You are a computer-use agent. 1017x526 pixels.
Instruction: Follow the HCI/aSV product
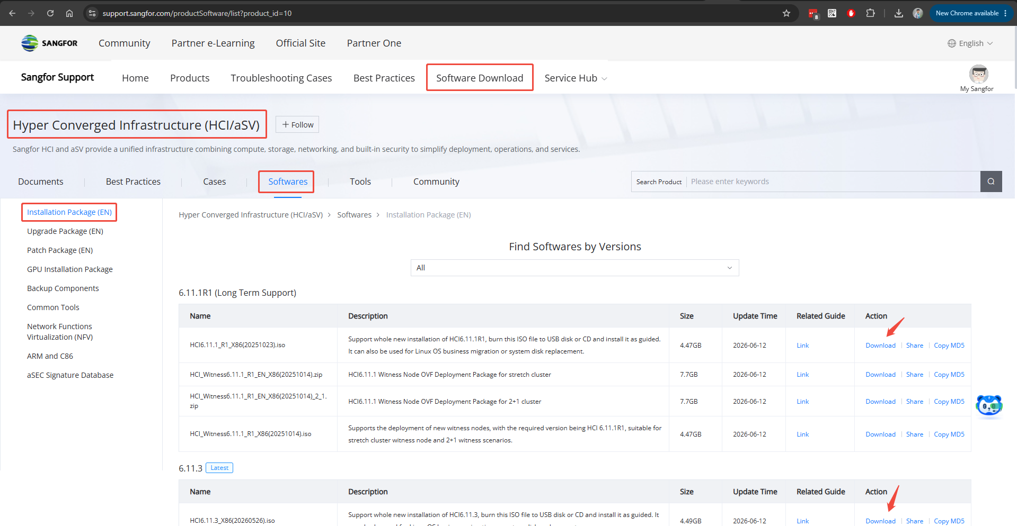coord(297,124)
